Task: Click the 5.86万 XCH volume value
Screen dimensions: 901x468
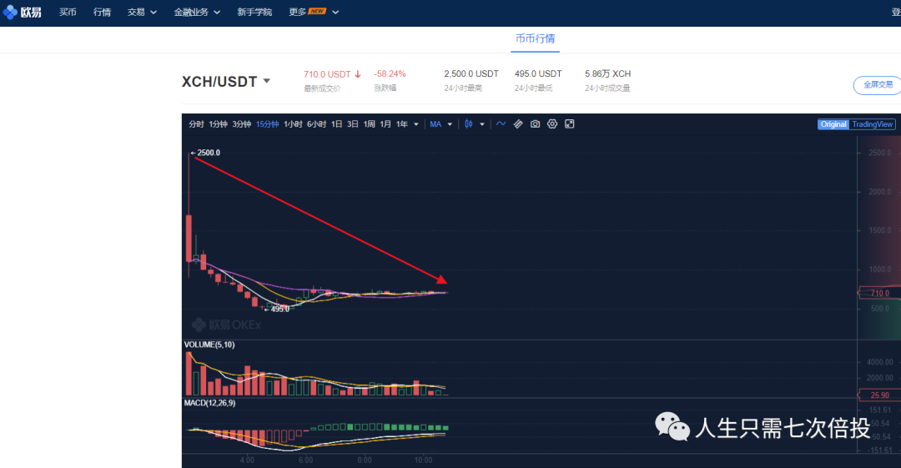Action: pyautogui.click(x=607, y=74)
